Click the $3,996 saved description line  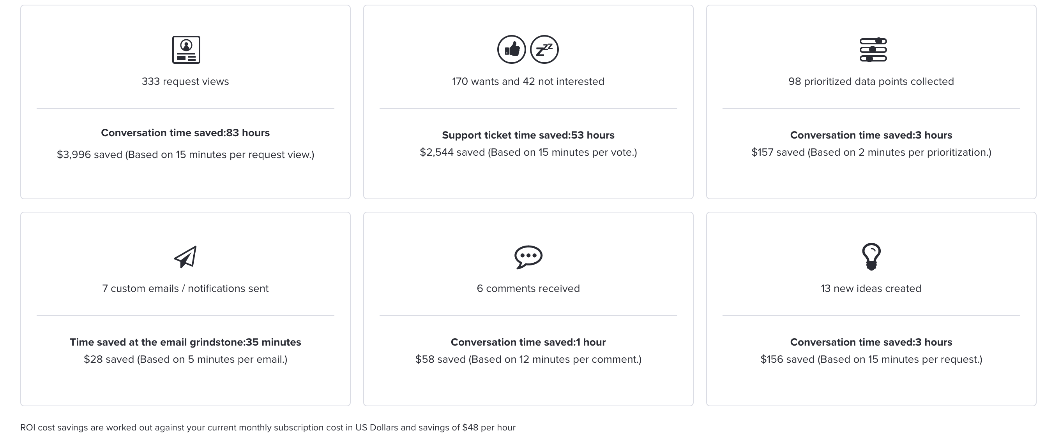pyautogui.click(x=185, y=155)
